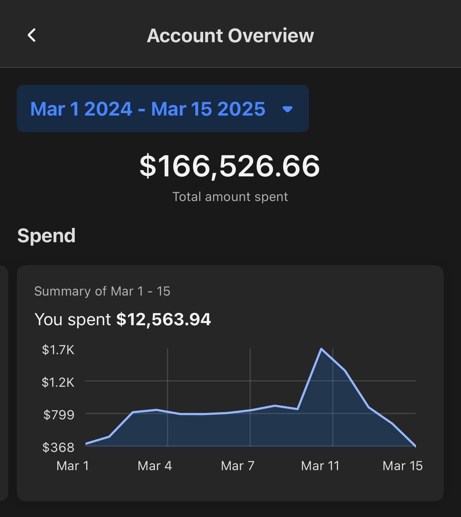Tap the previous card edge on left

pos(4,383)
